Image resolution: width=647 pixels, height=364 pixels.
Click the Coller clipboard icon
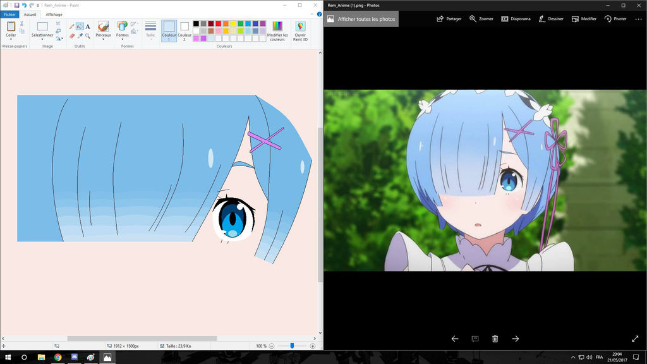pos(11,26)
